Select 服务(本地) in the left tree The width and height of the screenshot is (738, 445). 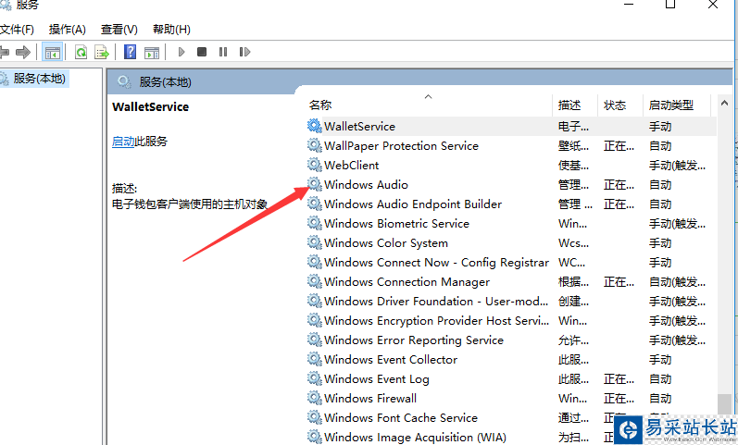(40, 79)
